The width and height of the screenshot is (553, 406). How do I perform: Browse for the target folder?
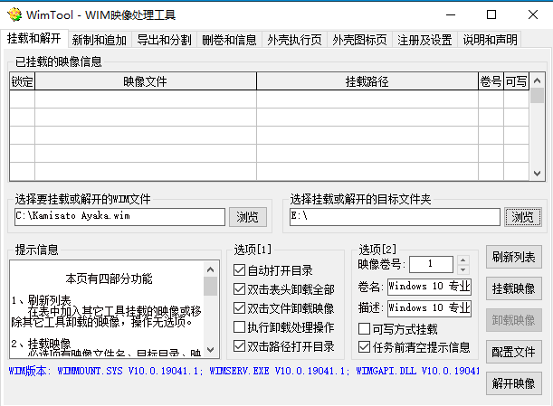pyautogui.click(x=522, y=217)
